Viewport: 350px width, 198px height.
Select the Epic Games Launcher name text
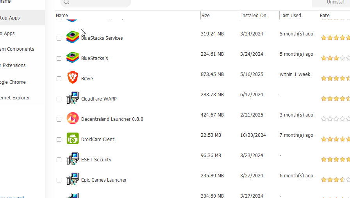point(104,180)
